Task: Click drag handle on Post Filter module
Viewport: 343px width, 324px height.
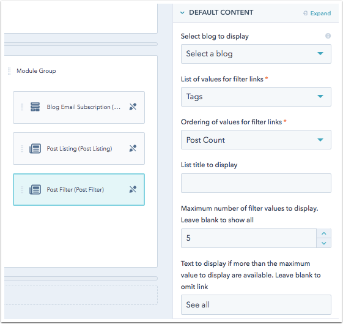Action: (22, 189)
